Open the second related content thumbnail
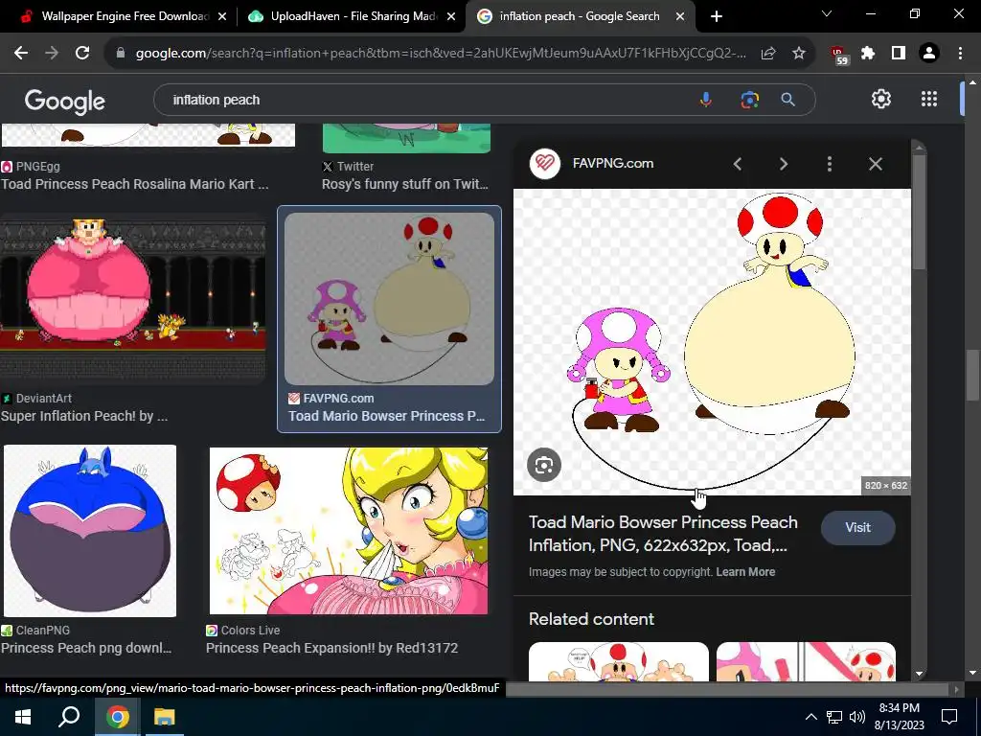 pos(806,661)
